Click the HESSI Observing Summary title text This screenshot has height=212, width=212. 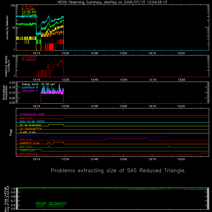pos(112,2)
